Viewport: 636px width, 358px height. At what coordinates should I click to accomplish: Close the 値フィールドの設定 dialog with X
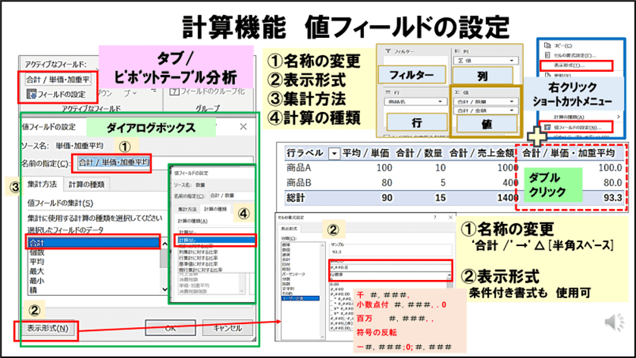243,126
